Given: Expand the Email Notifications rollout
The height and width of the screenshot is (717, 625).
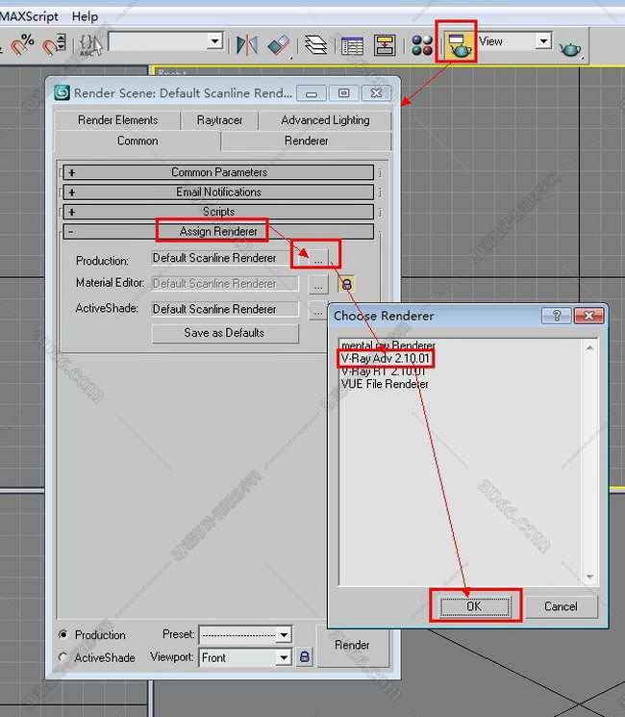Looking at the screenshot, I should [218, 192].
